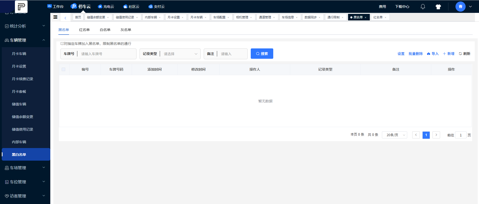Viewport: 479px width, 204px height.
Task: Switch to 红名单 sub-tab
Action: [84, 30]
